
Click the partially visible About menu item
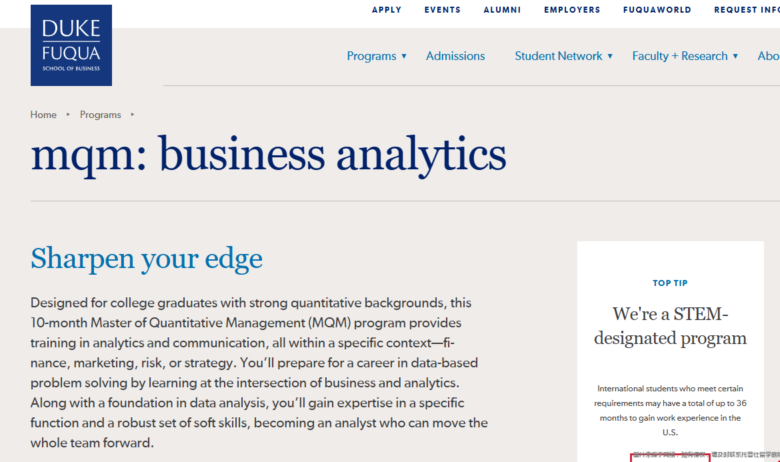768,56
